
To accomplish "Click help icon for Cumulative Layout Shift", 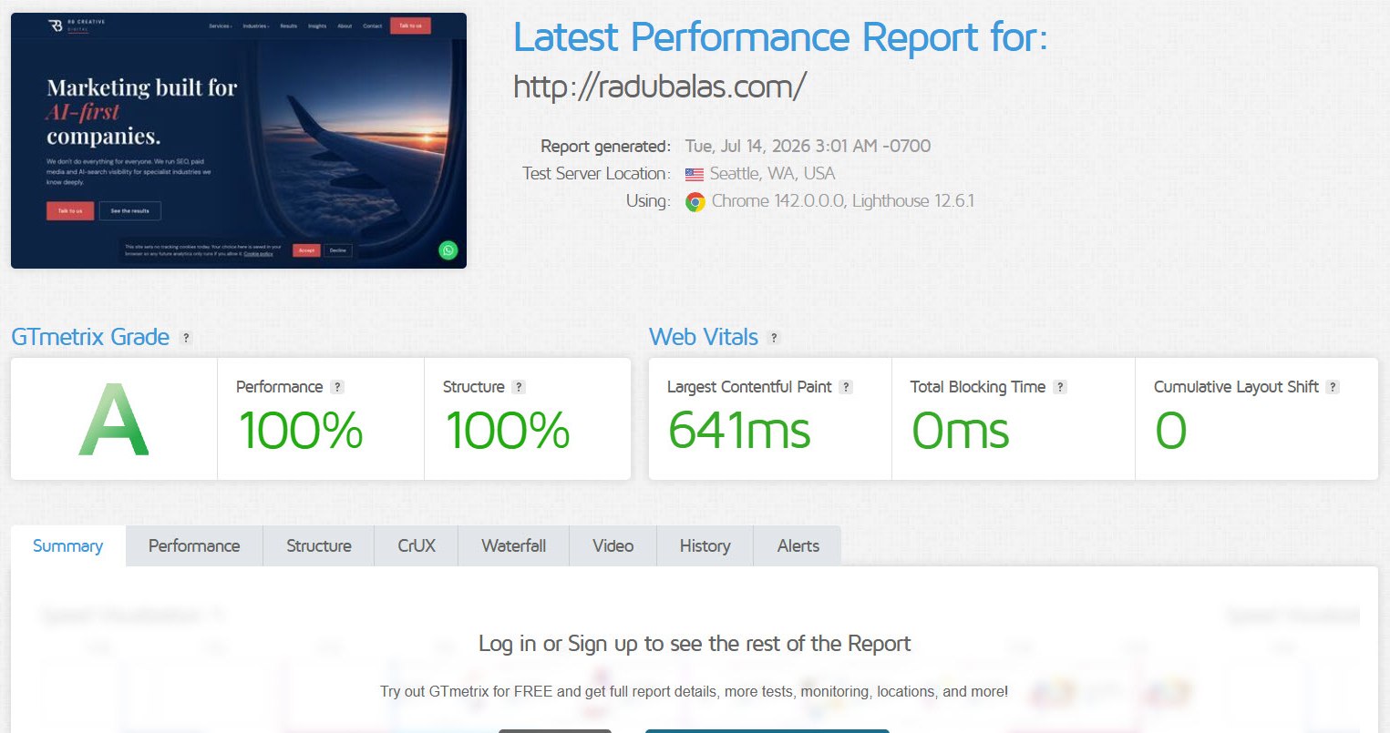I will (1333, 387).
